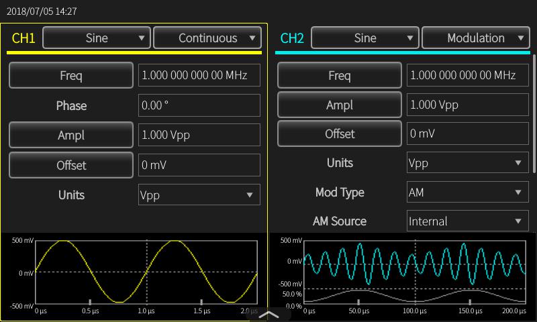Click the CH2 Ampl button
Viewport: 537px width, 322px height.
(x=340, y=105)
